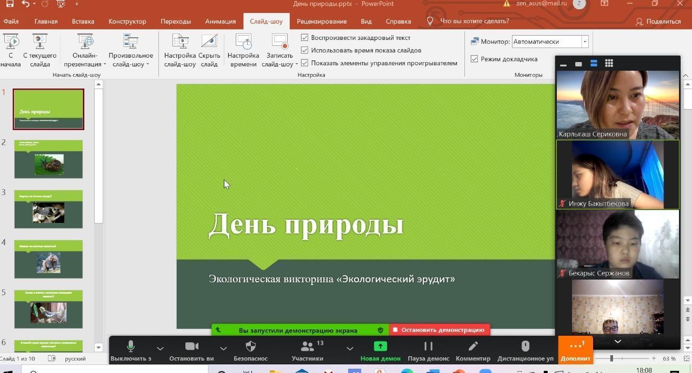Open ribbon display options in the title bar
This screenshot has height=373, width=692.
coord(604,4)
